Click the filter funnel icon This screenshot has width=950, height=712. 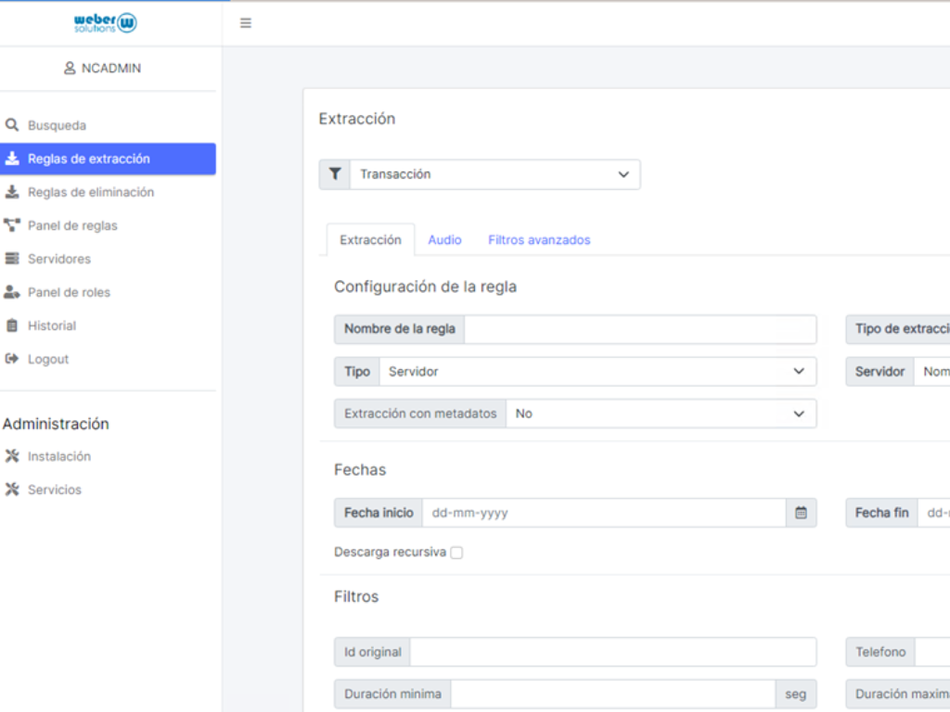334,174
